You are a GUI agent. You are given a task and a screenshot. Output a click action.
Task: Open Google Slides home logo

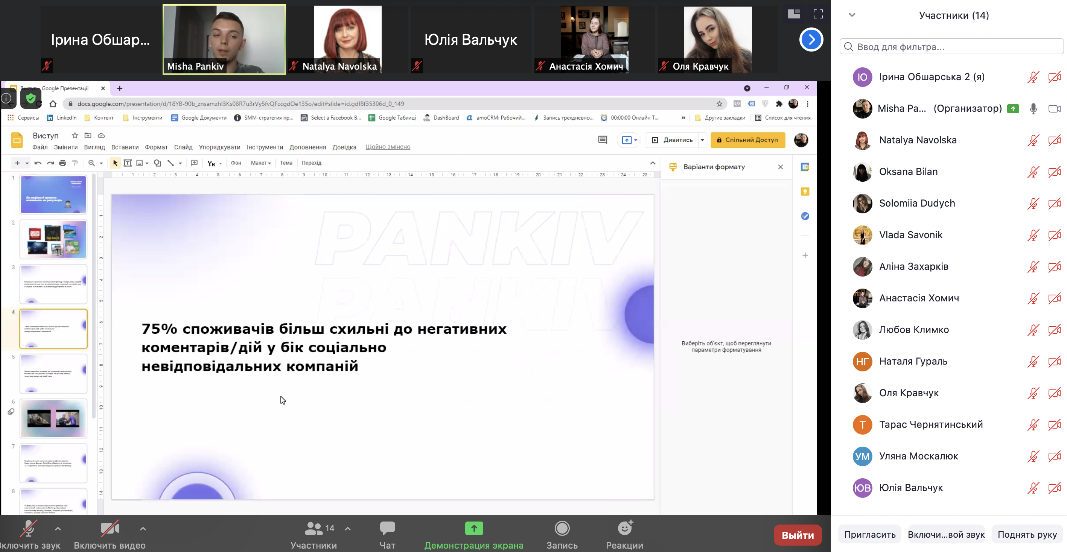pos(17,140)
